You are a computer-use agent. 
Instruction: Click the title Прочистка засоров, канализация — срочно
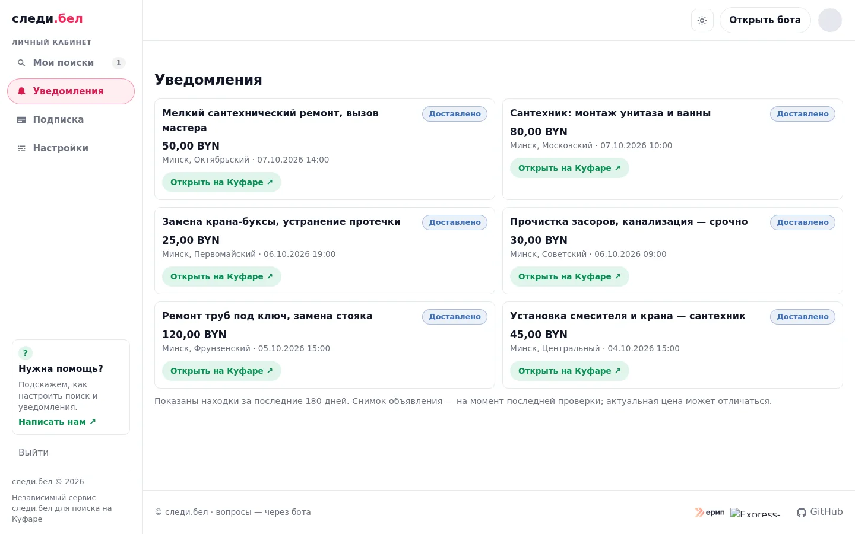[x=629, y=222]
